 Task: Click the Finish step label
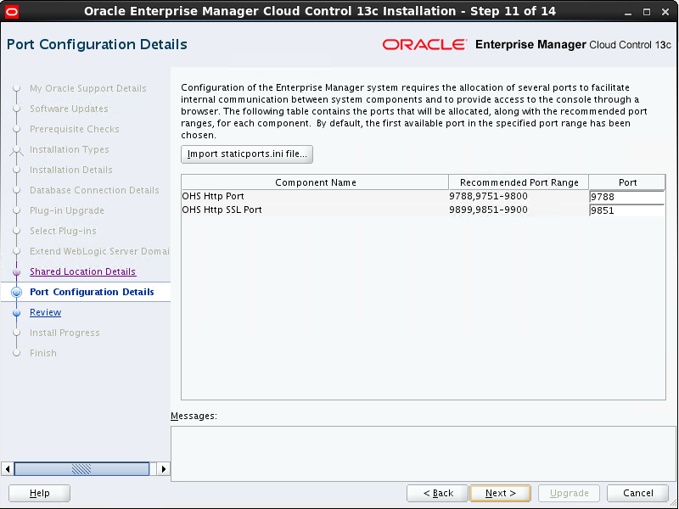click(43, 353)
